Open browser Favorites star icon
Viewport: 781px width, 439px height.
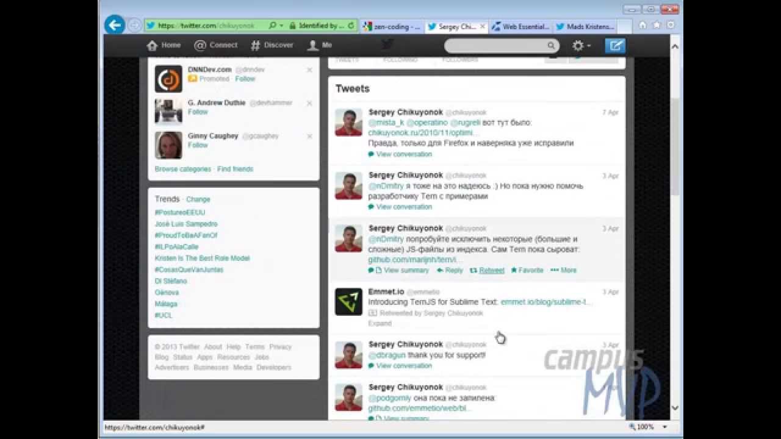(656, 26)
